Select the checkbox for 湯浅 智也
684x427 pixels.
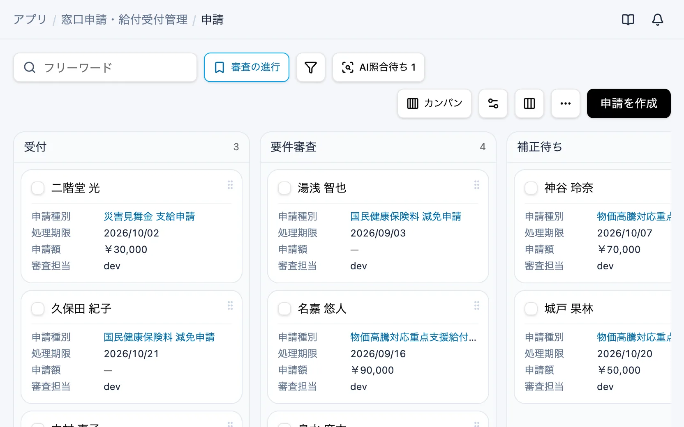pyautogui.click(x=284, y=188)
